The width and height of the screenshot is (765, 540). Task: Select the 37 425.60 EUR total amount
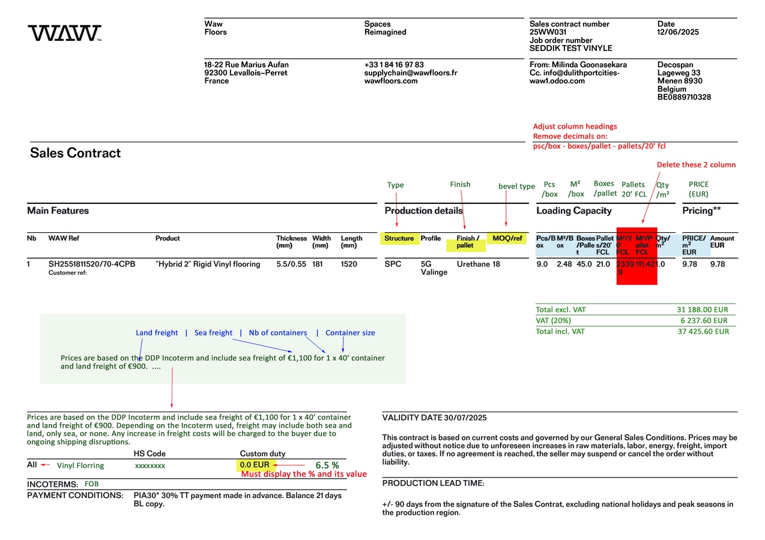tap(703, 332)
